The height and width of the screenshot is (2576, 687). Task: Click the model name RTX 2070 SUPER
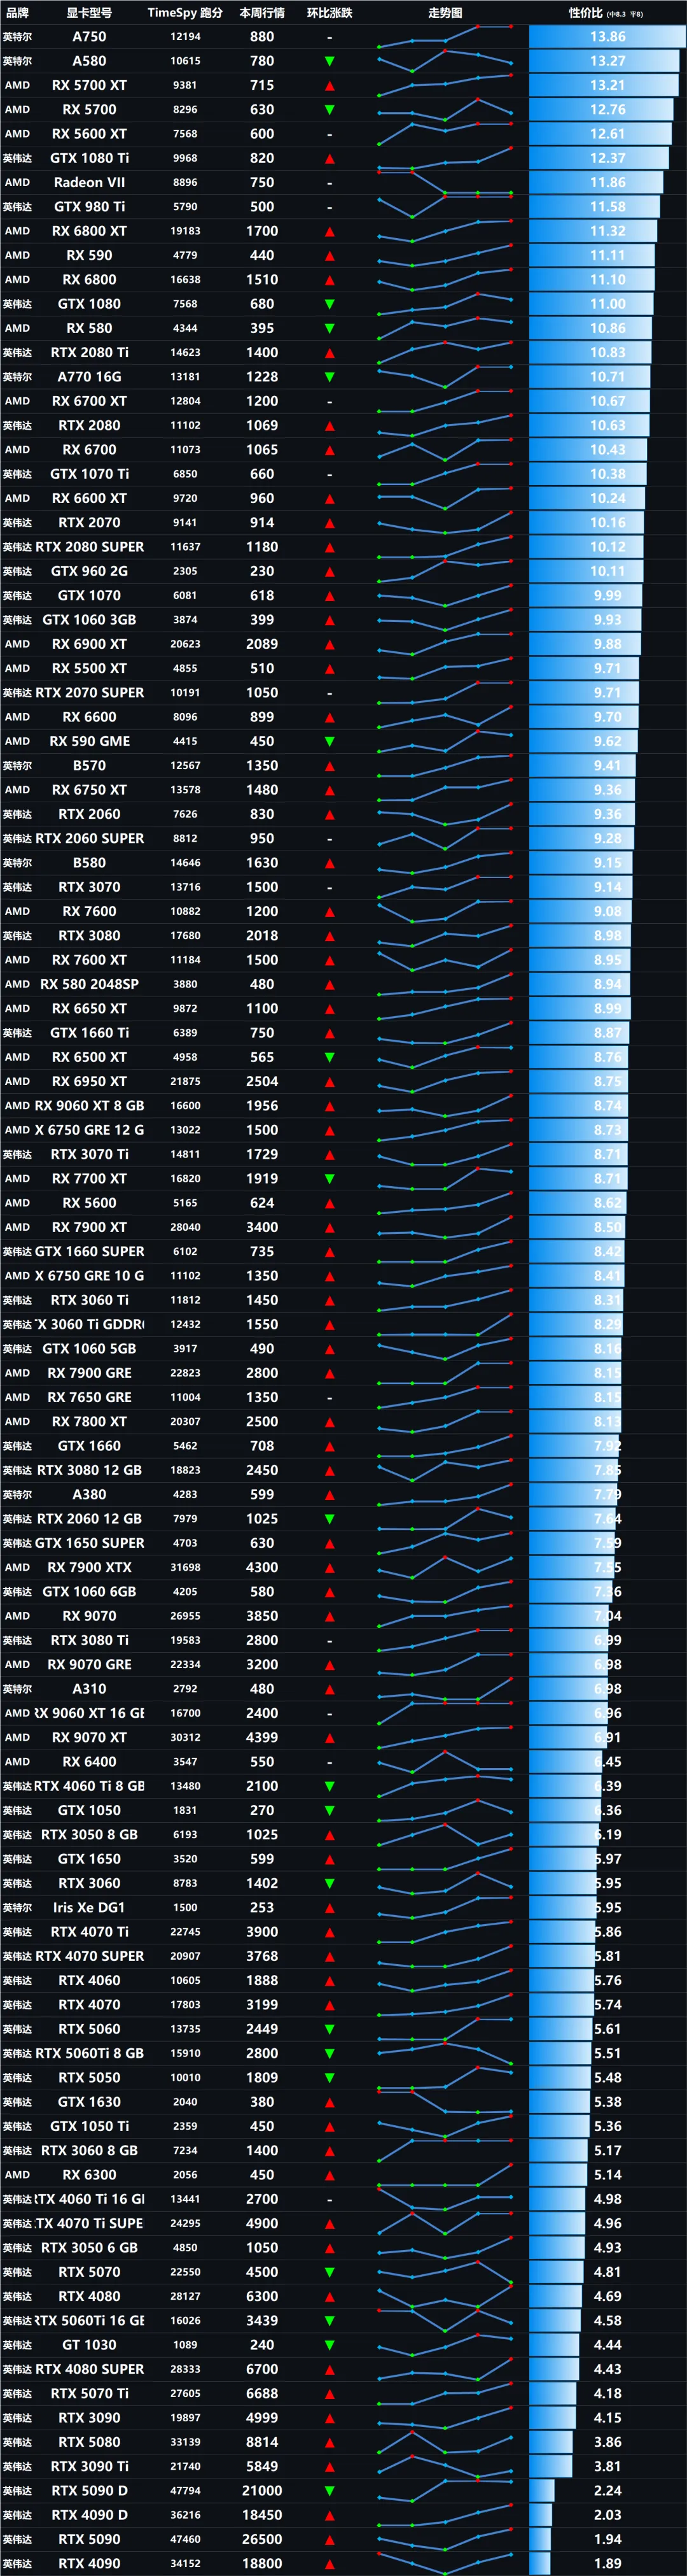tap(89, 693)
